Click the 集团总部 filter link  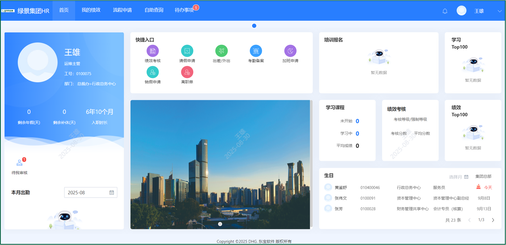pyautogui.click(x=483, y=177)
